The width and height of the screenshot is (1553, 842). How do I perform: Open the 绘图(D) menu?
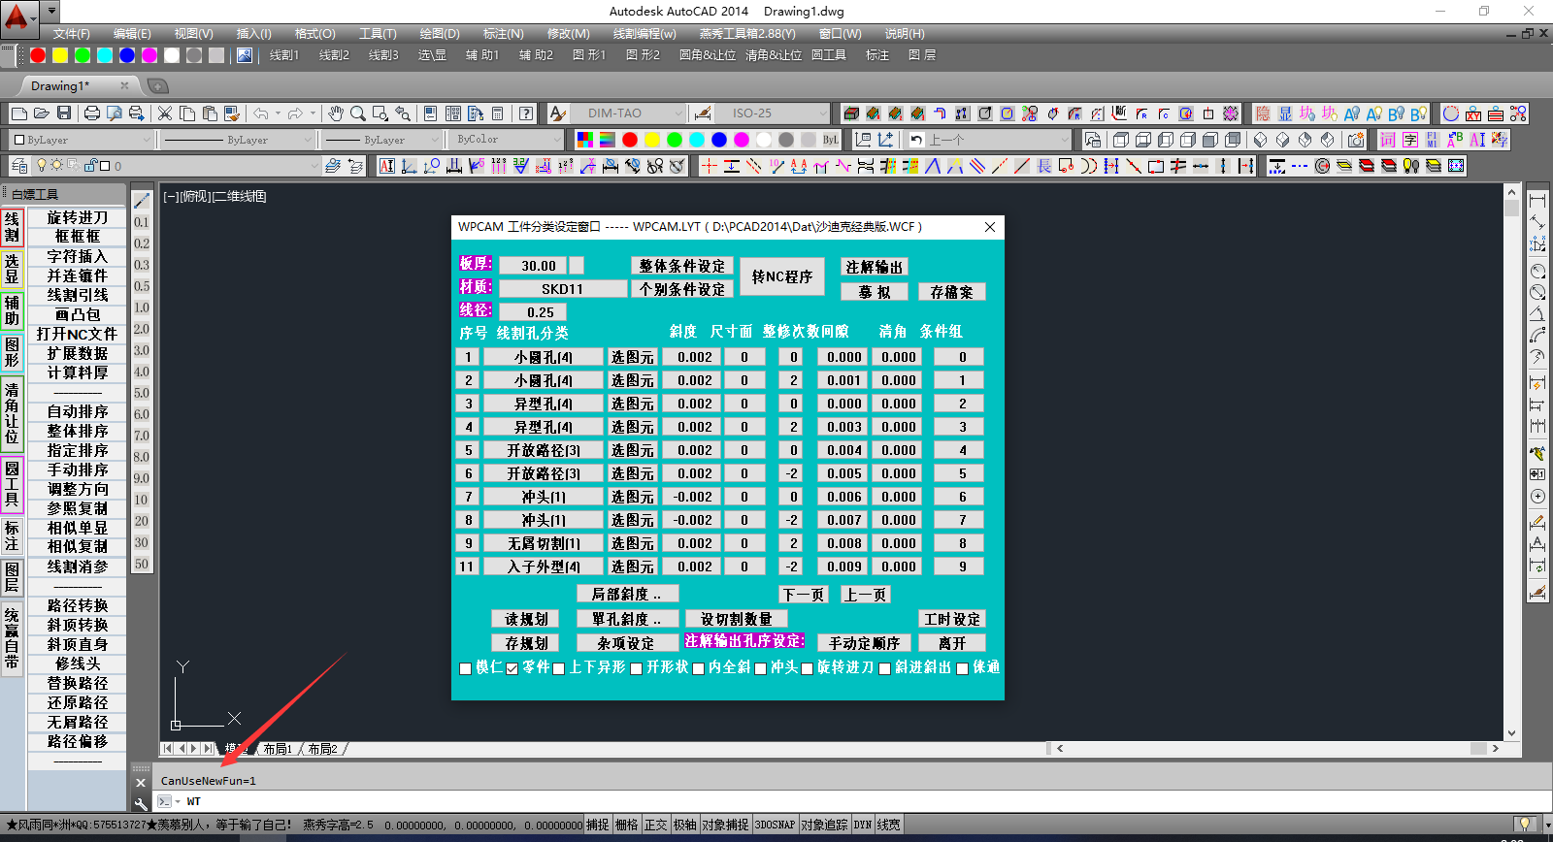[x=440, y=34]
